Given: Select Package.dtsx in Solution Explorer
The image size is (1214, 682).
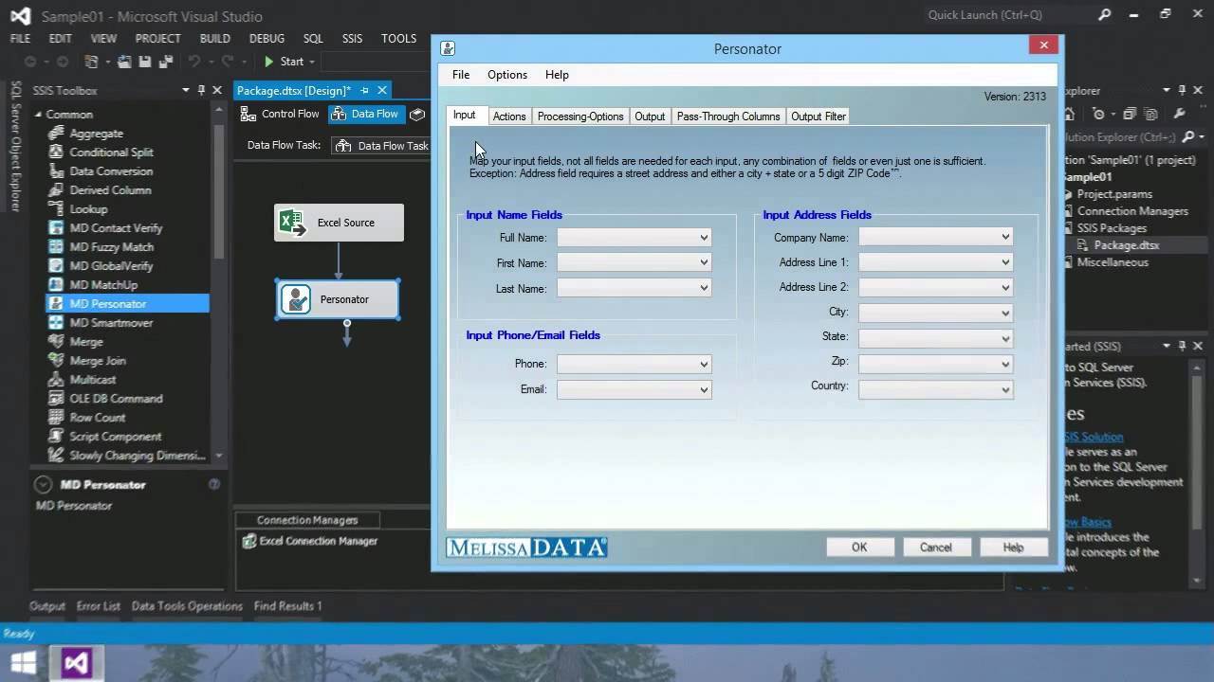Looking at the screenshot, I should [x=1127, y=245].
